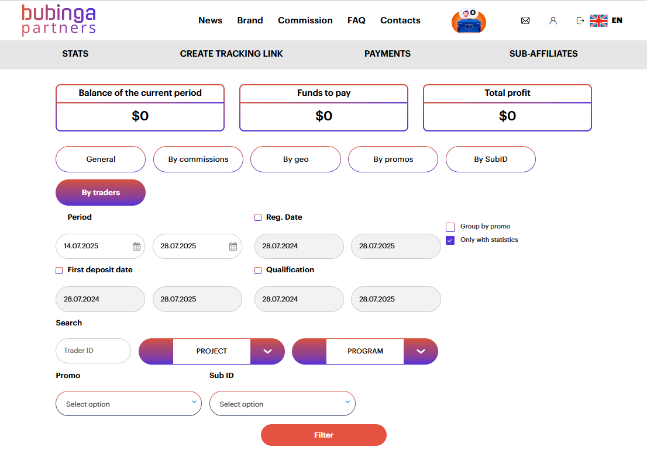Open the Promo select option dropdown
The width and height of the screenshot is (647, 461).
(x=129, y=404)
